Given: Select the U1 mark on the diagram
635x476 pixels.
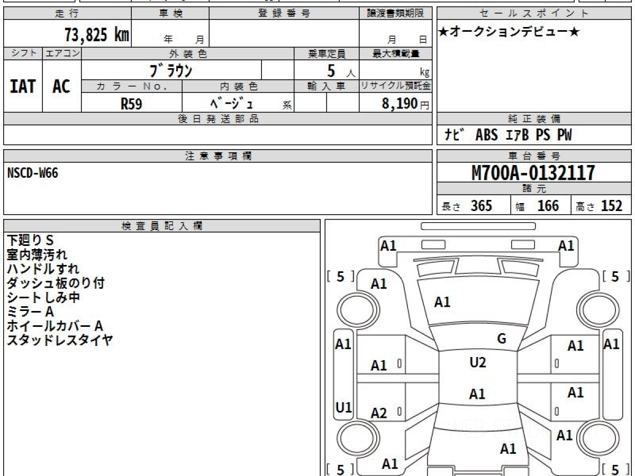Looking at the screenshot, I should coord(344,408).
